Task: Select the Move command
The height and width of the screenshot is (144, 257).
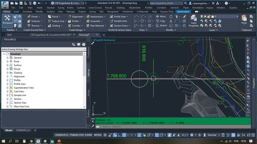Action: (161, 16)
